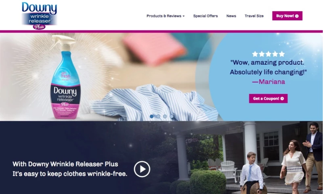Screen dimensions: 323x194
Task: Play the wrinkle-free clothes video
Action: tap(142, 169)
